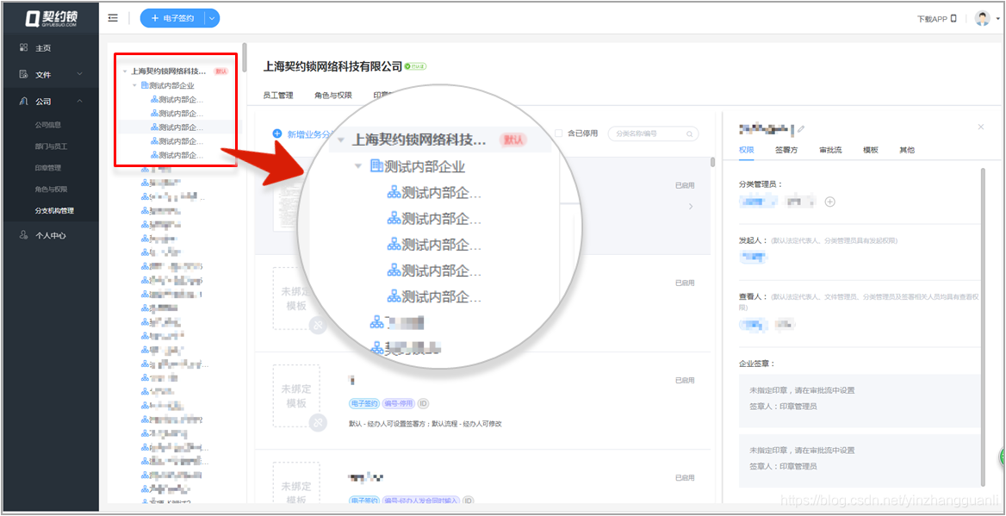Screen dimensions: 1006x516
Task: Collapse the 测试内部企业 tree node arrow
Action: (134, 85)
